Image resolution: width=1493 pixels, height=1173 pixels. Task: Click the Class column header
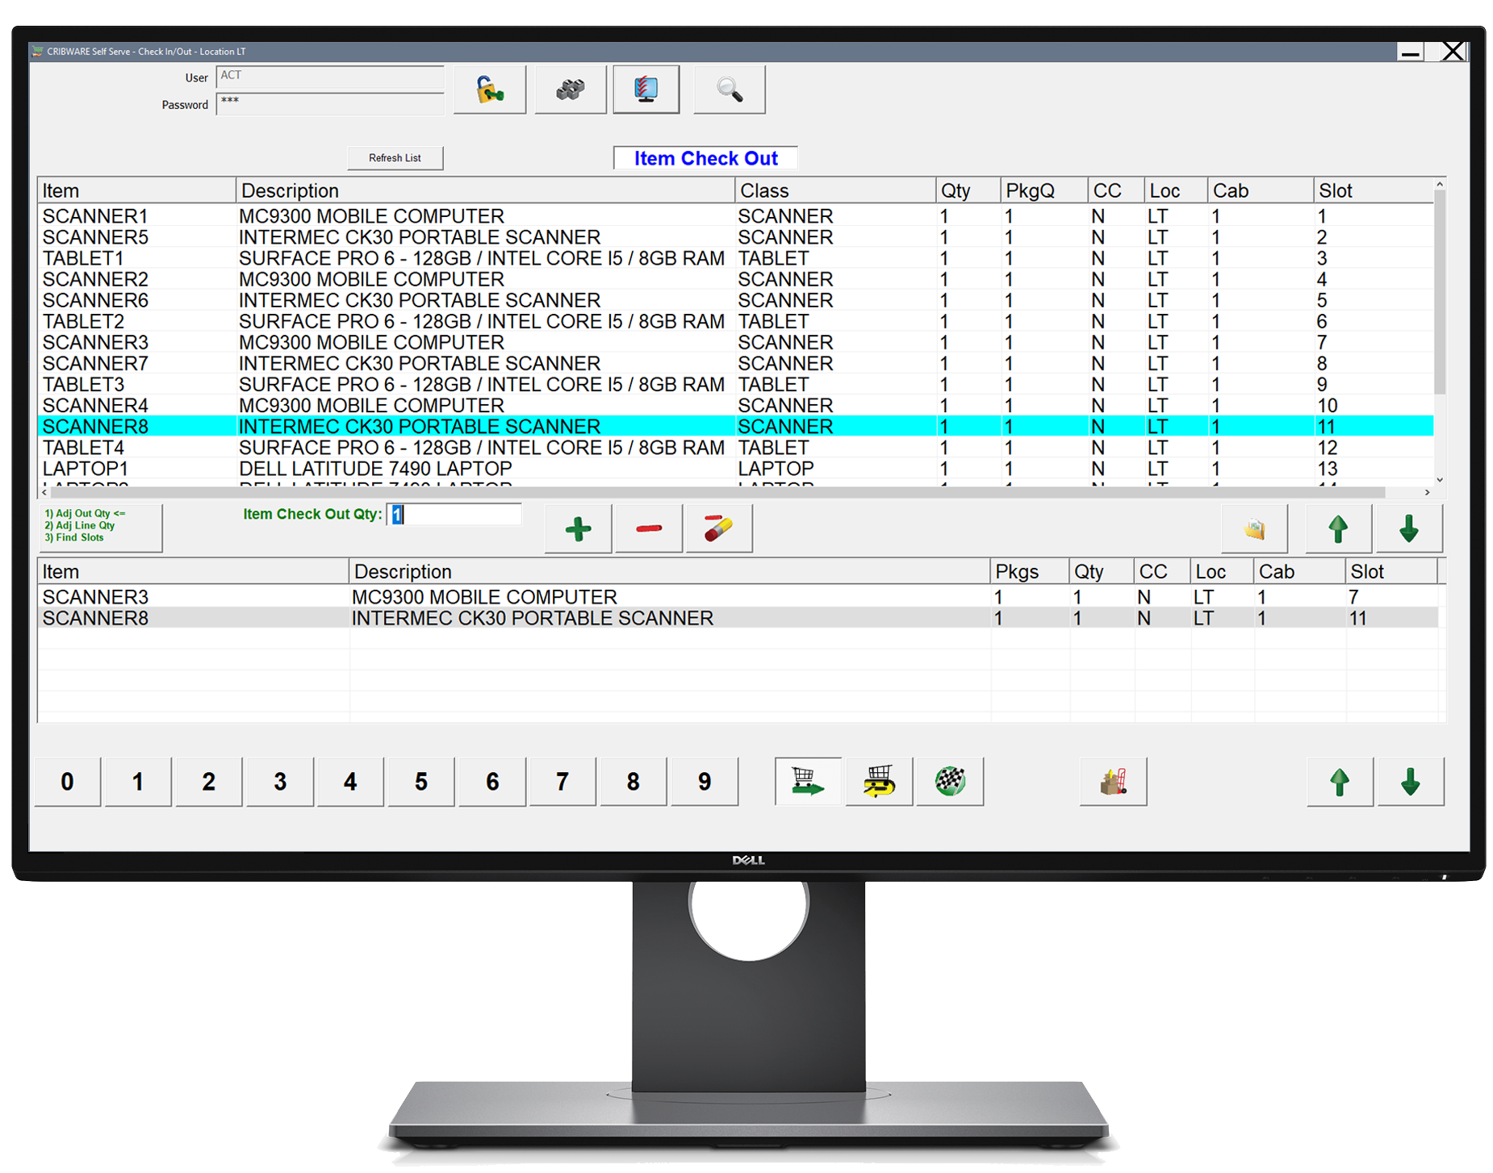tap(835, 190)
